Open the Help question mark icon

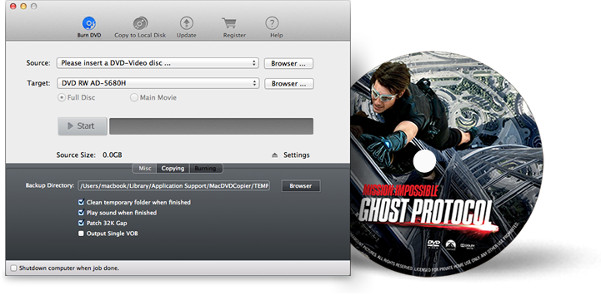pyautogui.click(x=272, y=23)
